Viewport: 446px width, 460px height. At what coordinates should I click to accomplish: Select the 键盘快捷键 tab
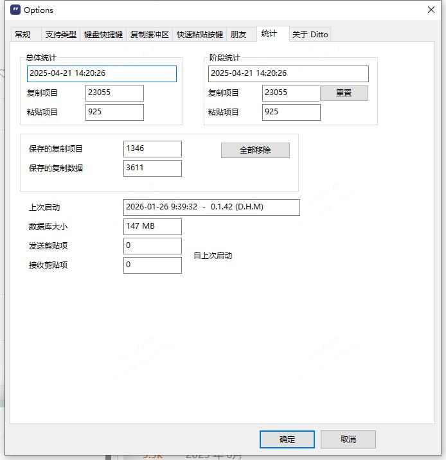click(x=103, y=34)
